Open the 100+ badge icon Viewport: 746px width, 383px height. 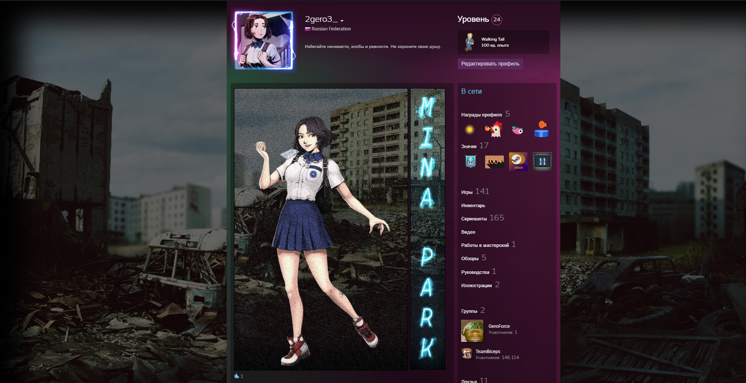tap(494, 162)
